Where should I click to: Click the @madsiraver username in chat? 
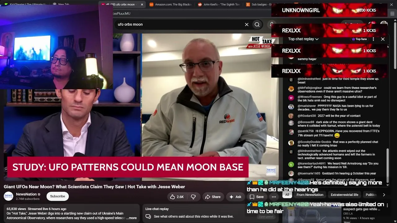click(x=307, y=106)
